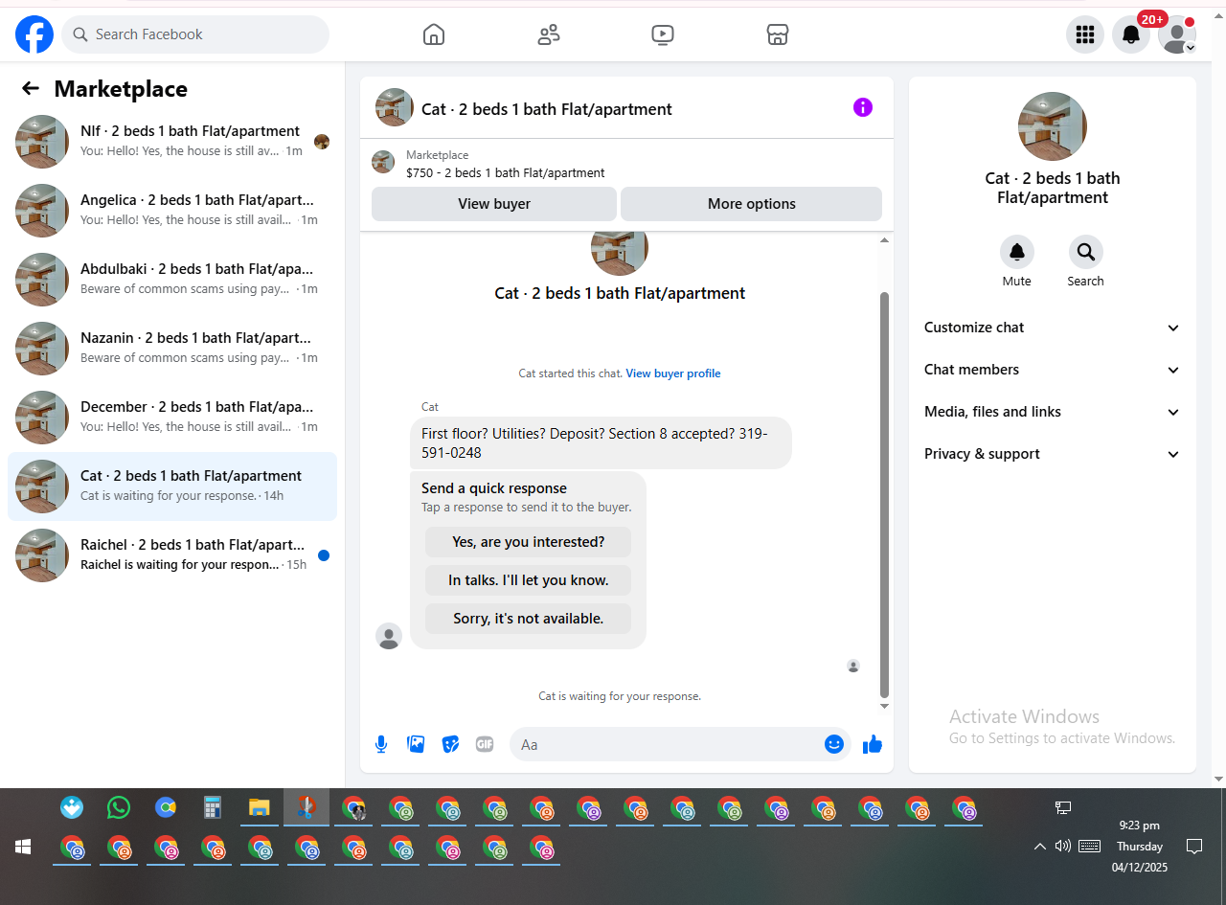Select the Cat conversation
This screenshot has height=905, width=1226.
(x=172, y=486)
